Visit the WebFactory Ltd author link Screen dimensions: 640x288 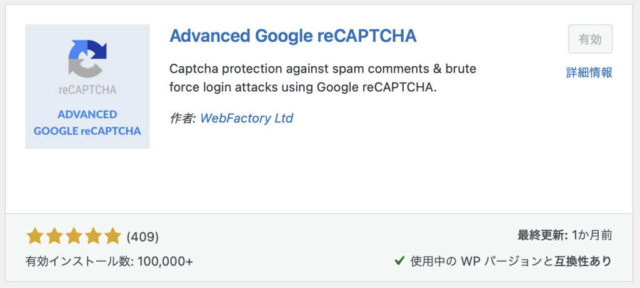pos(246,118)
